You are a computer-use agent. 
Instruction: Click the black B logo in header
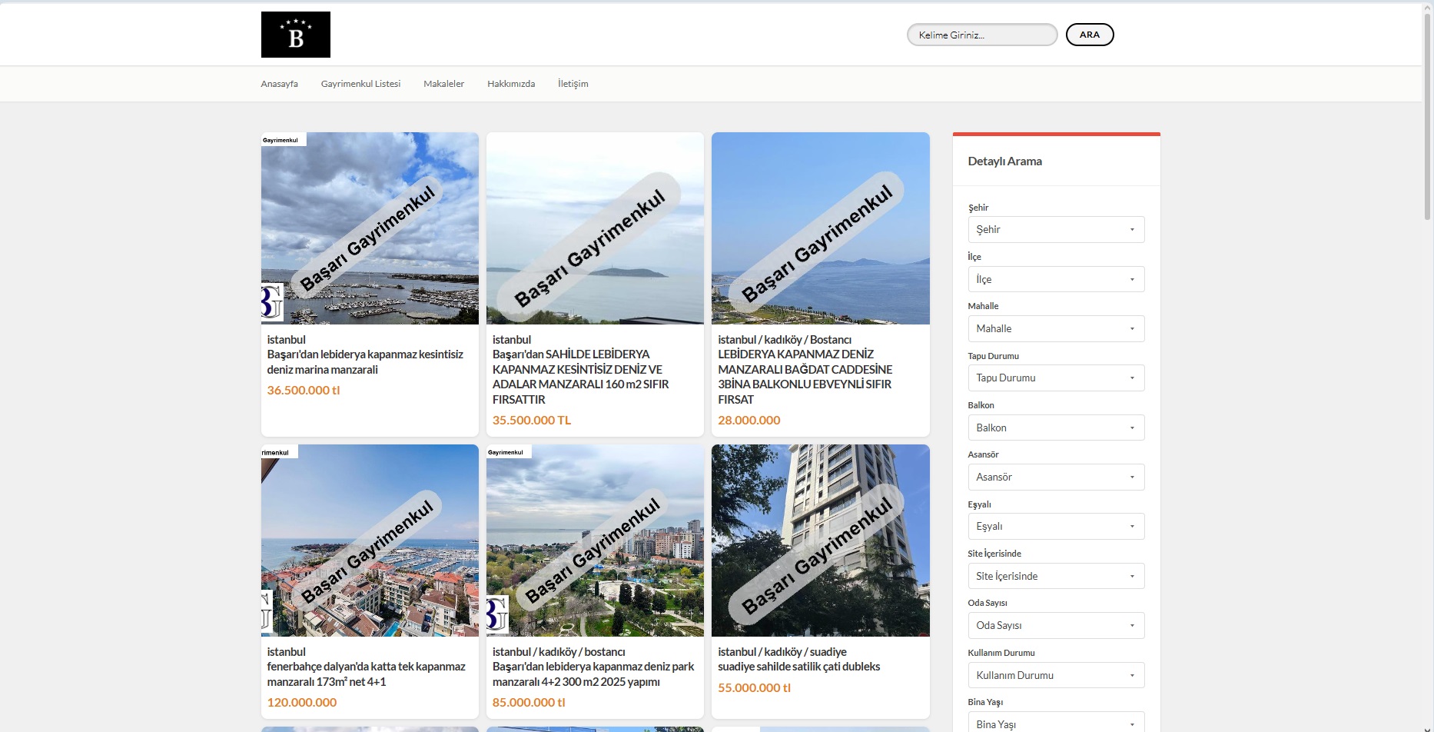coord(295,35)
